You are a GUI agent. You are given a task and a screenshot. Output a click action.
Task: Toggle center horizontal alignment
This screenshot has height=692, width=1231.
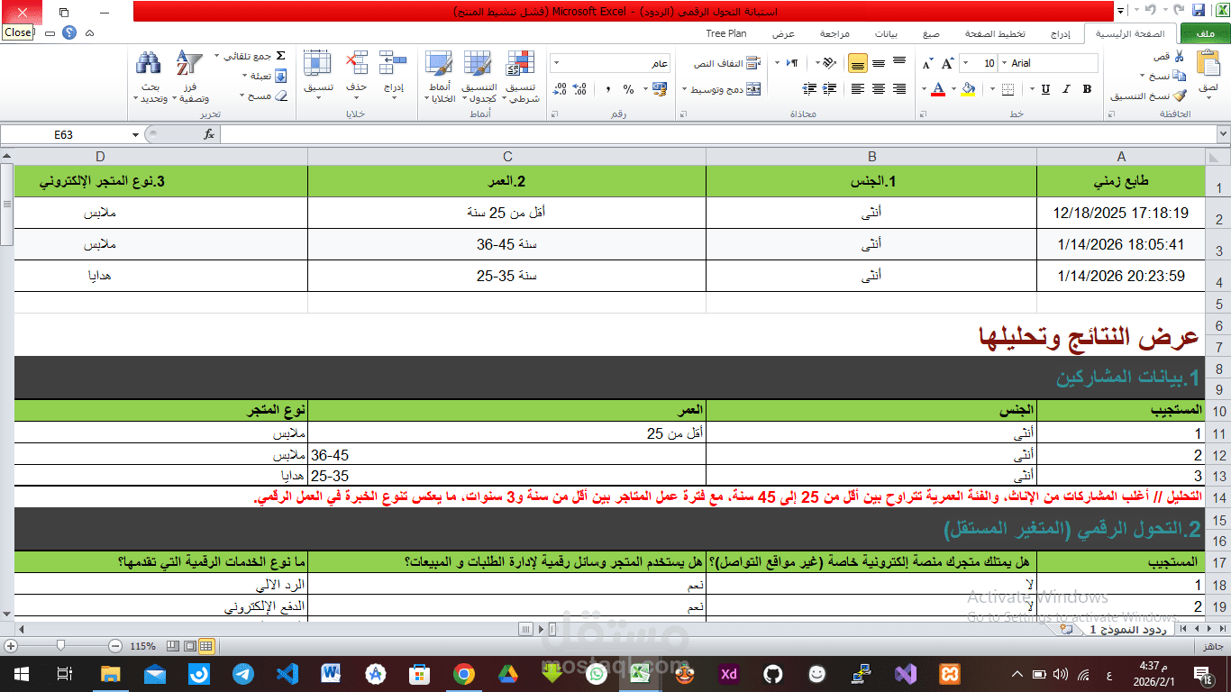pos(878,89)
